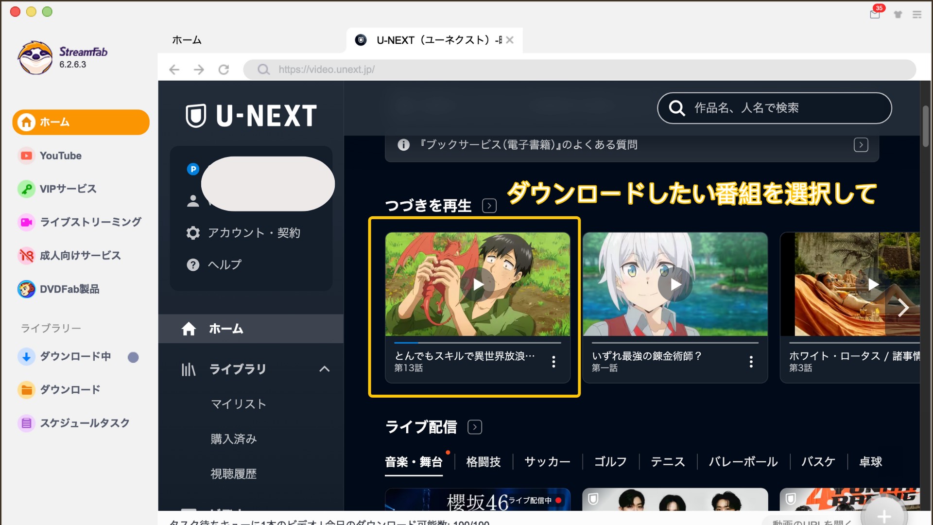The width and height of the screenshot is (933, 525).
Task: Click the ヘルプ link
Action: pyautogui.click(x=224, y=264)
